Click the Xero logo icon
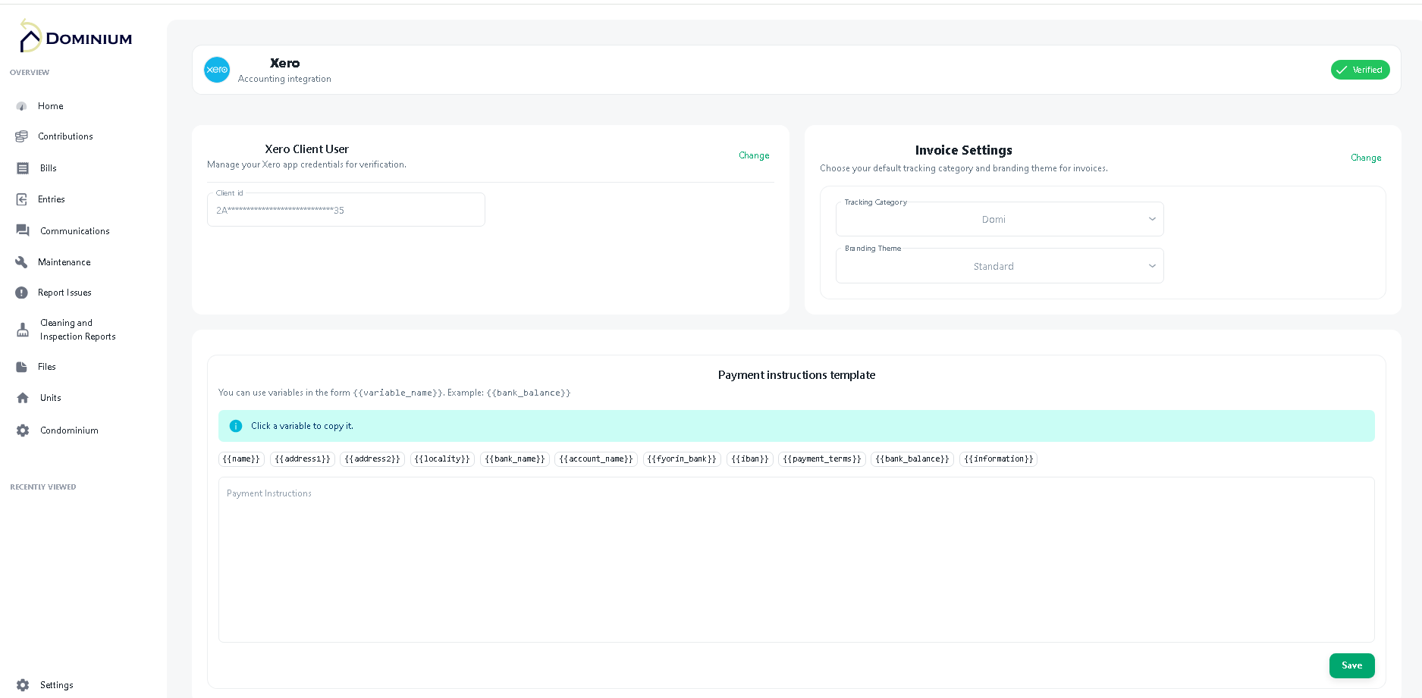The width and height of the screenshot is (1422, 698). click(x=217, y=70)
